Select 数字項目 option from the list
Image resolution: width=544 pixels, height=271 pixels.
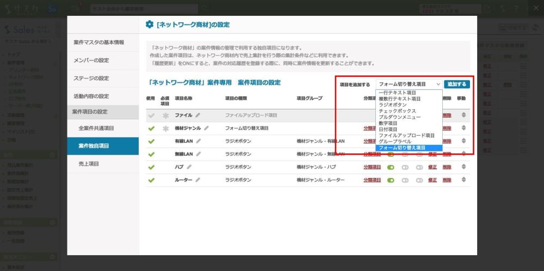[409, 123]
